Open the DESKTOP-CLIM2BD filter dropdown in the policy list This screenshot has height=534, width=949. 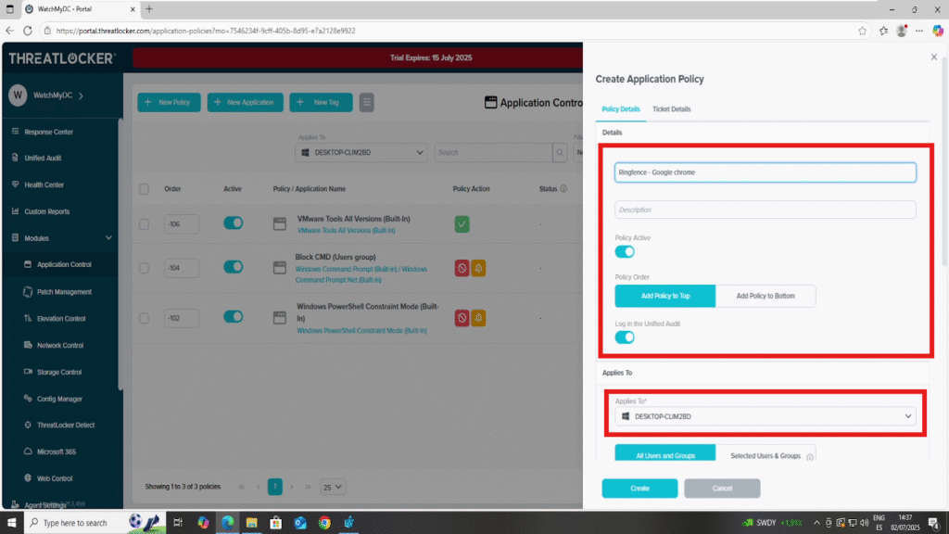pos(361,153)
